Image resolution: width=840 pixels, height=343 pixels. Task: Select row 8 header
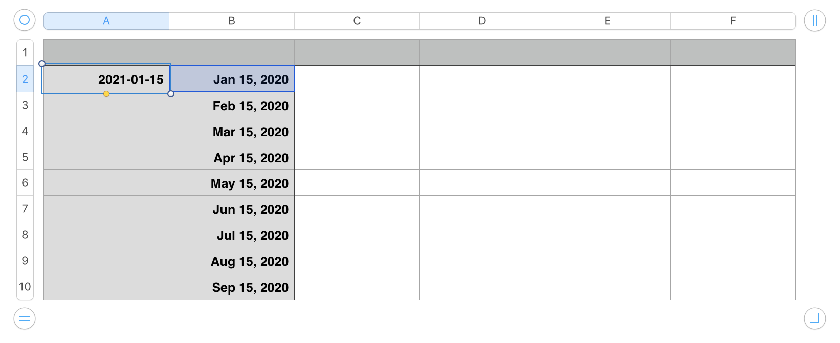[x=25, y=235]
